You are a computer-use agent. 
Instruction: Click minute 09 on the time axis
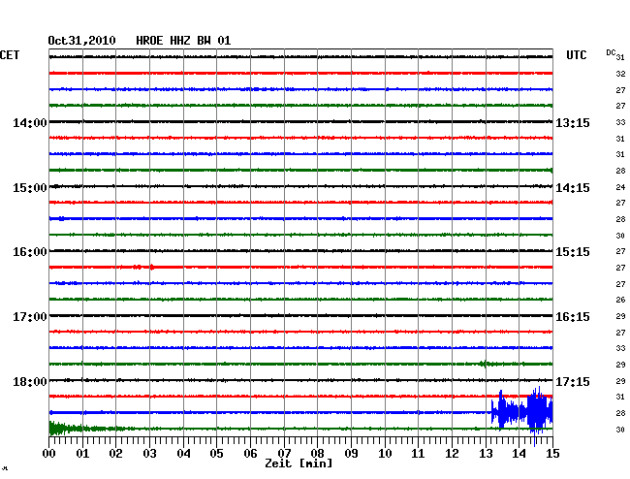(351, 453)
